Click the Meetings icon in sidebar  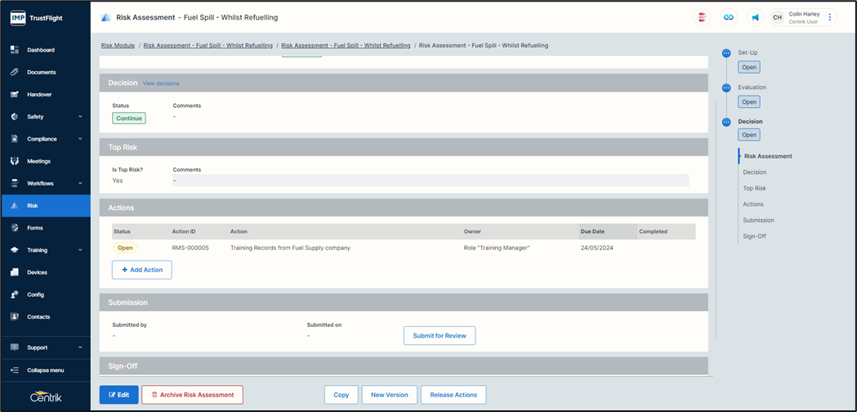(15, 161)
